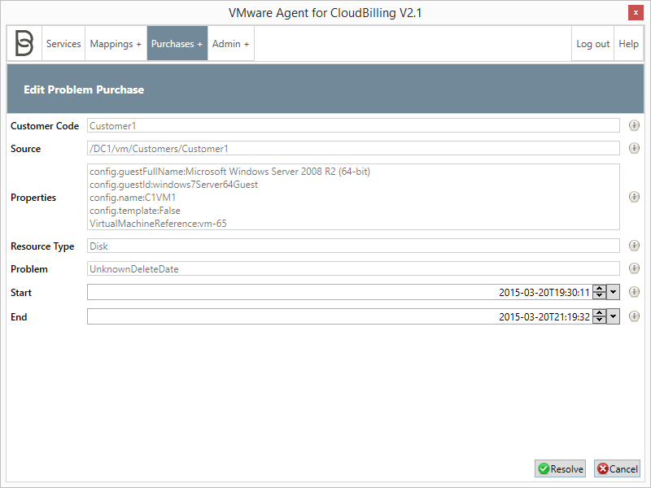Image resolution: width=651 pixels, height=488 pixels.
Task: Decrement the End time with the down stepper
Action: tap(600, 320)
